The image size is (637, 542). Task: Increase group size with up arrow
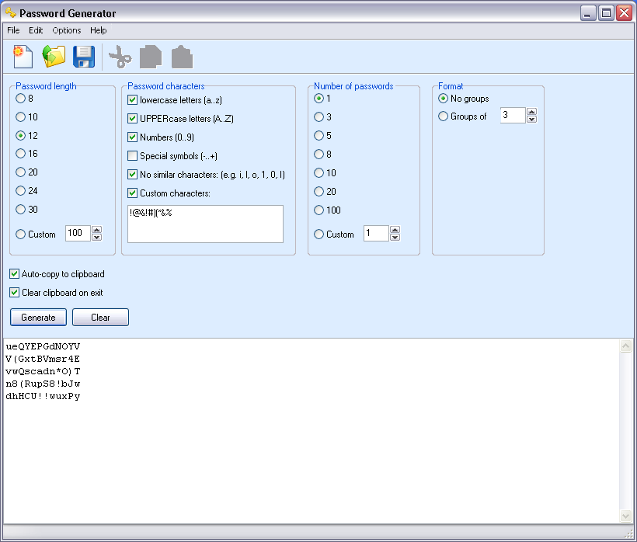coord(532,112)
